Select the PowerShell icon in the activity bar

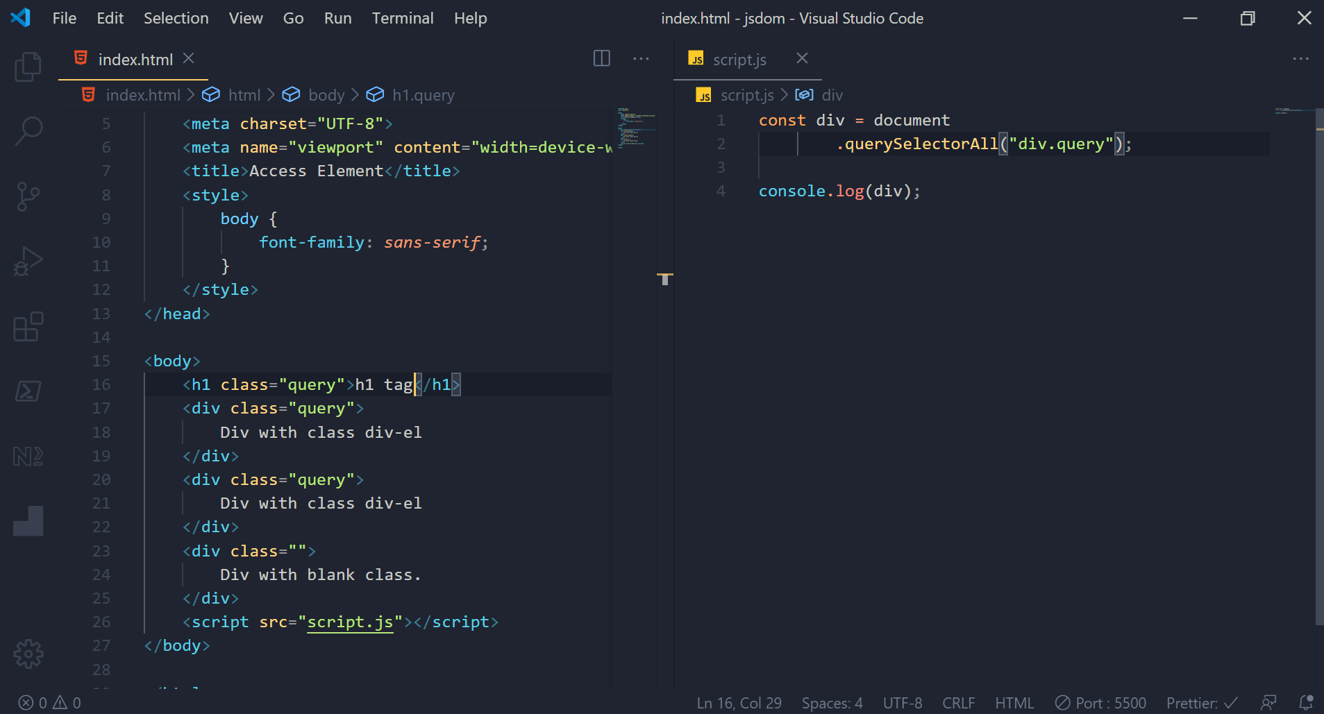tap(28, 391)
